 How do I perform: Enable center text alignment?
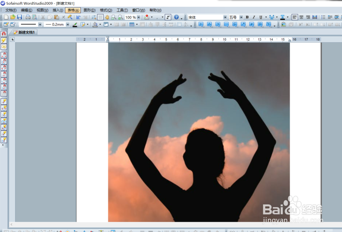(x=301, y=17)
